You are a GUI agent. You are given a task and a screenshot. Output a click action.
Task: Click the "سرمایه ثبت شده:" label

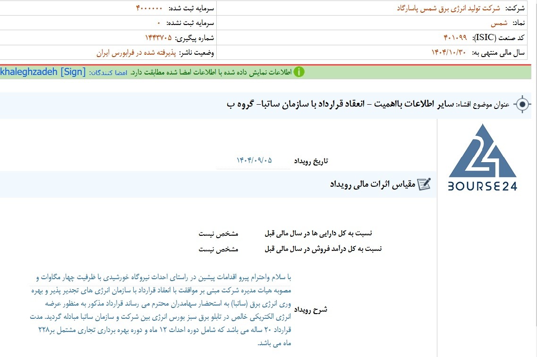[191, 8]
